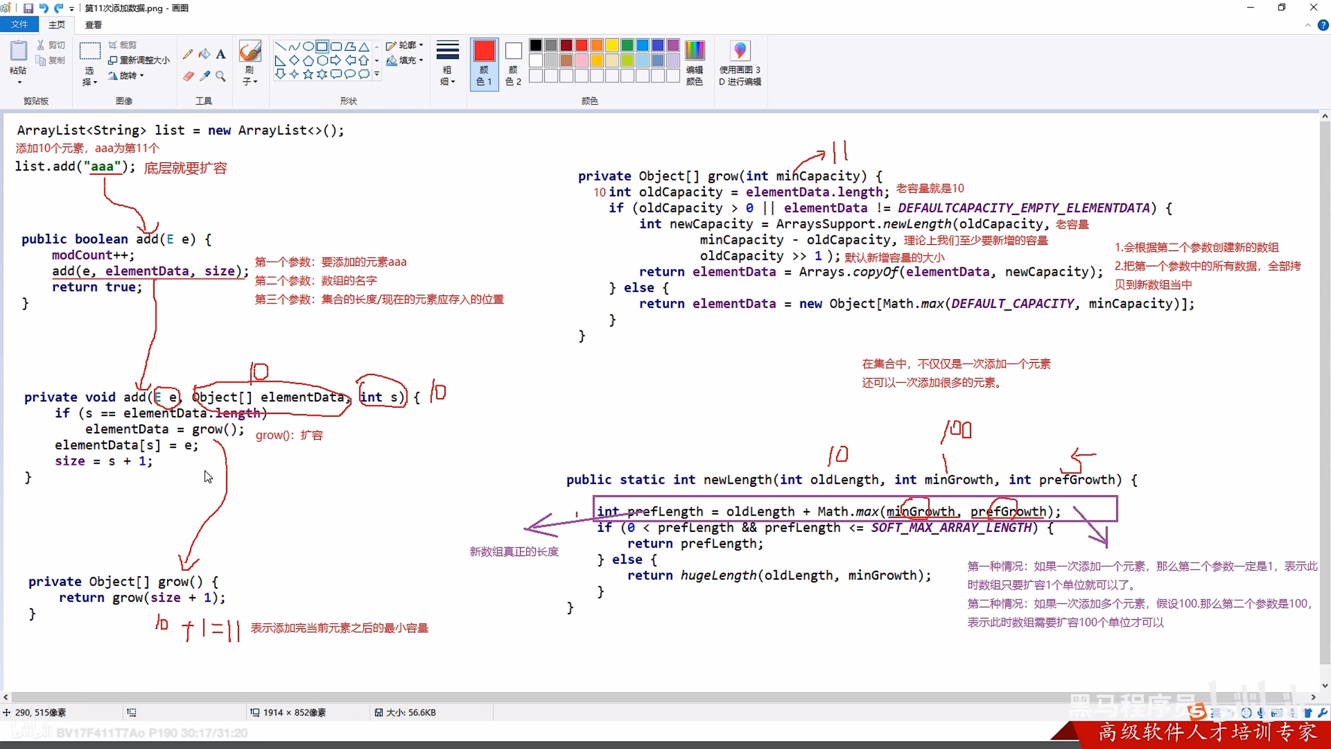This screenshot has width=1331, height=749.
Task: Pick the Color picker eyedropper tool
Action: click(204, 76)
